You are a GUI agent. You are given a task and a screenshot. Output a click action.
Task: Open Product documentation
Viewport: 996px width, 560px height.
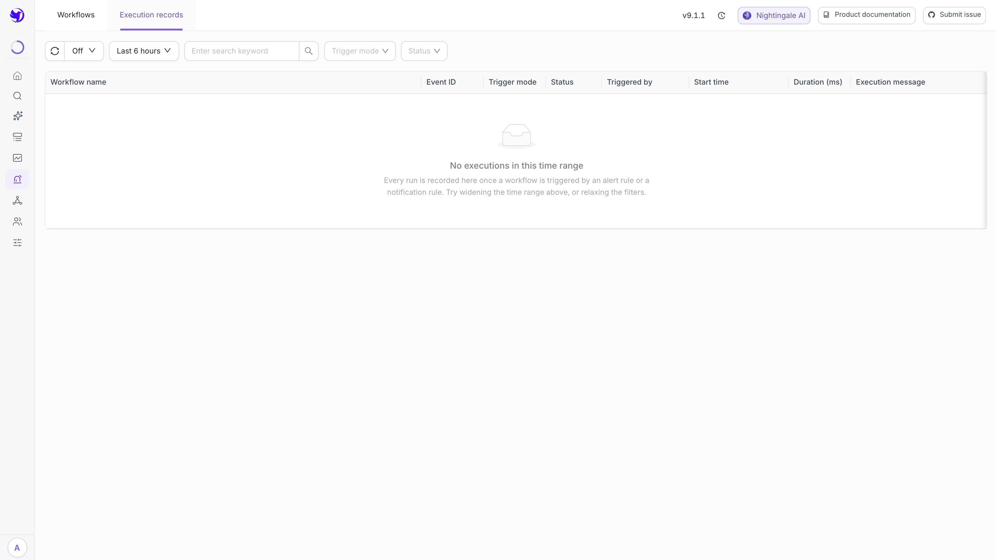(x=867, y=15)
